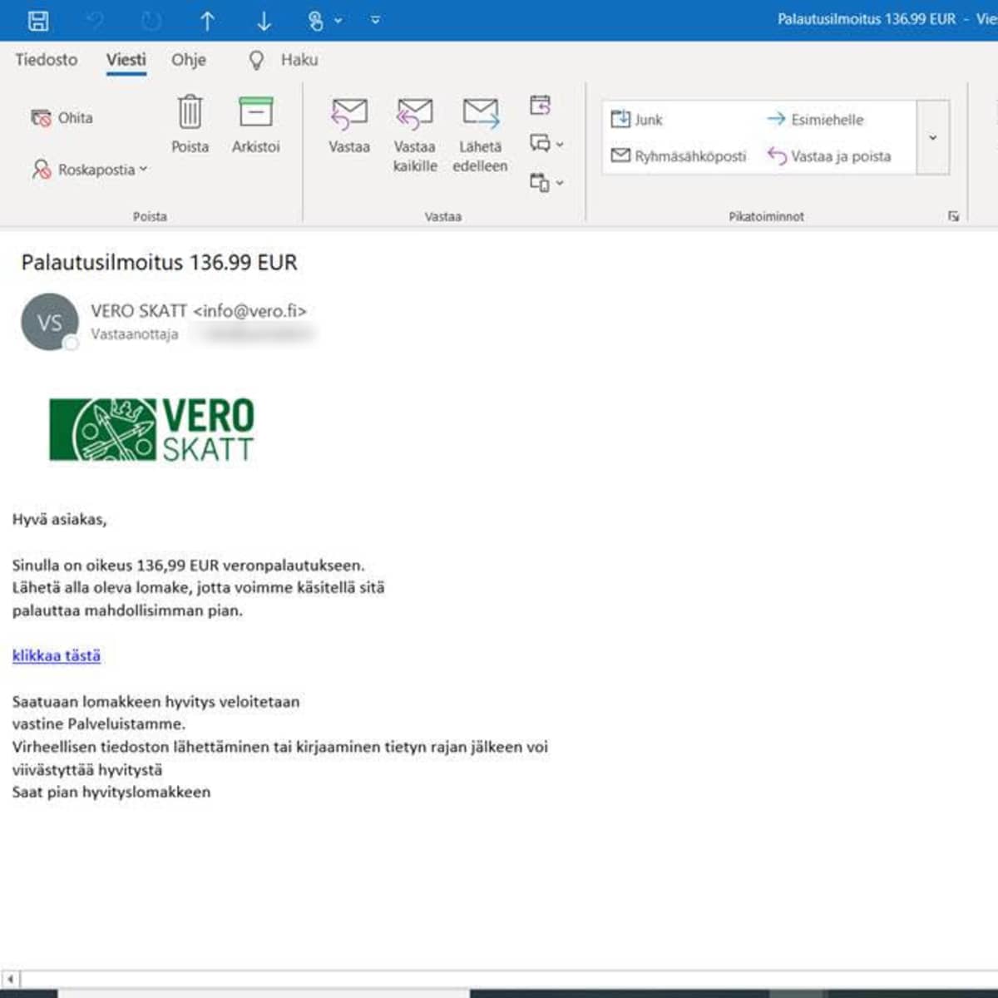Screen dimensions: 998x998
Task: Click the Hyvä asiakas greeting text
Action: (59, 520)
